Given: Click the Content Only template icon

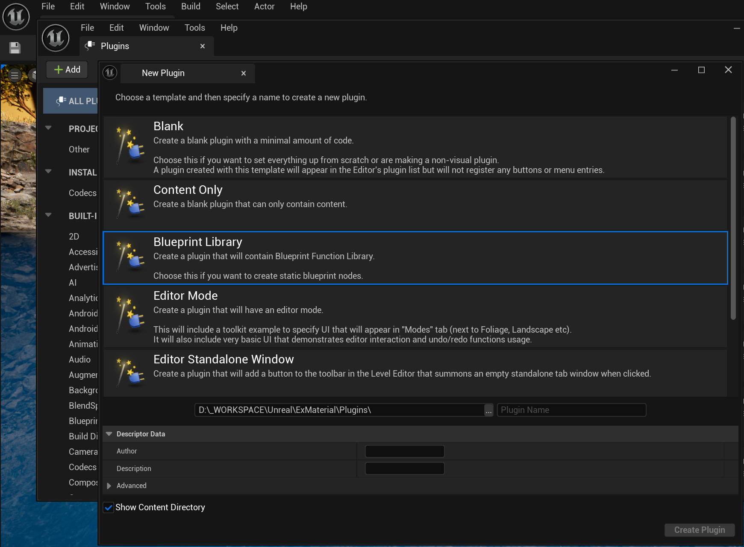Looking at the screenshot, I should tap(130, 203).
